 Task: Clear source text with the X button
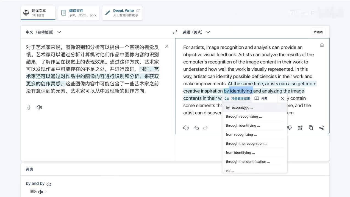click(x=167, y=46)
